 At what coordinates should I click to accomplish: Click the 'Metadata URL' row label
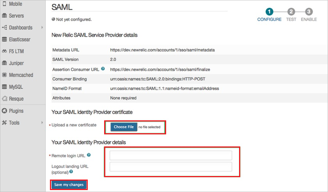pos(66,50)
